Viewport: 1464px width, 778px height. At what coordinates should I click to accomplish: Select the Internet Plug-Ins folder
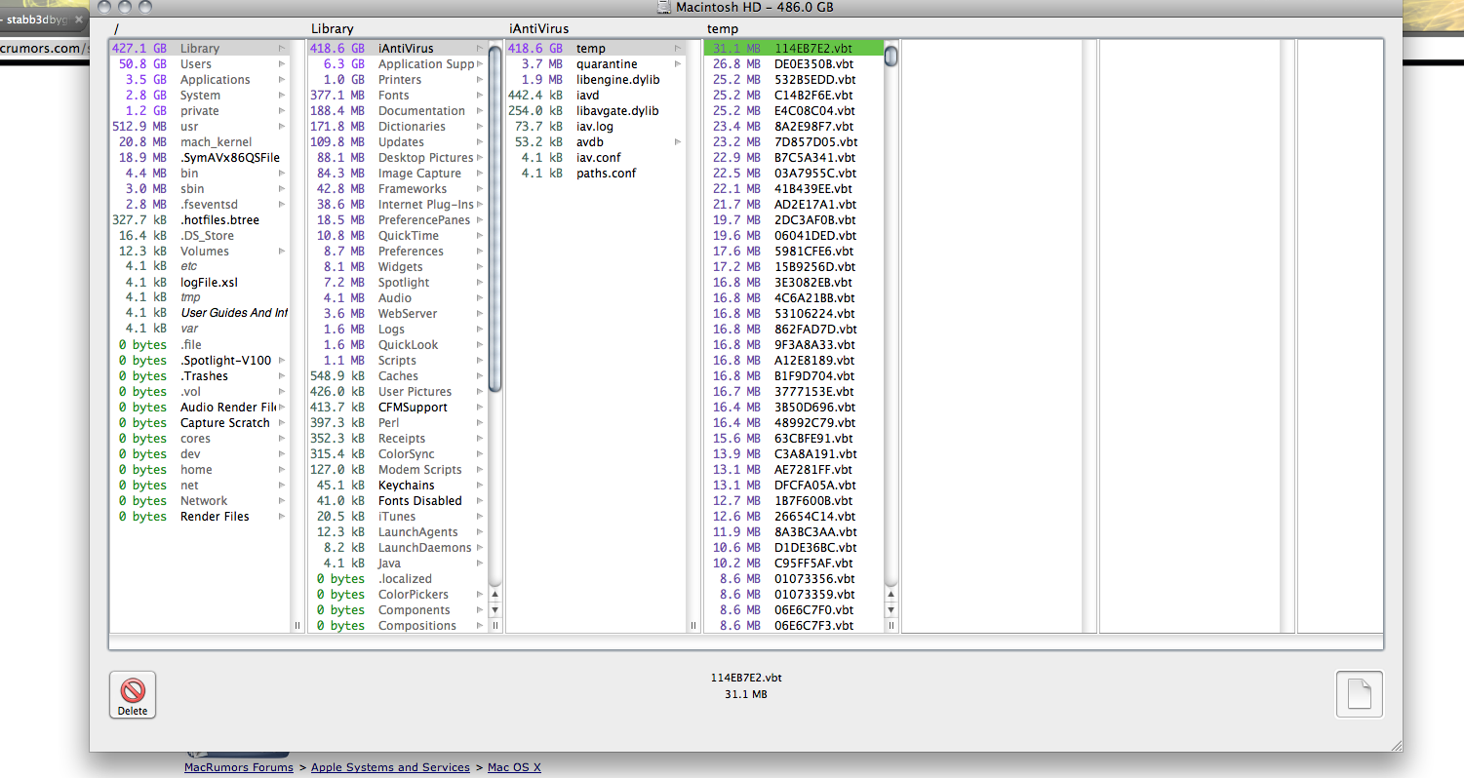coord(398,204)
